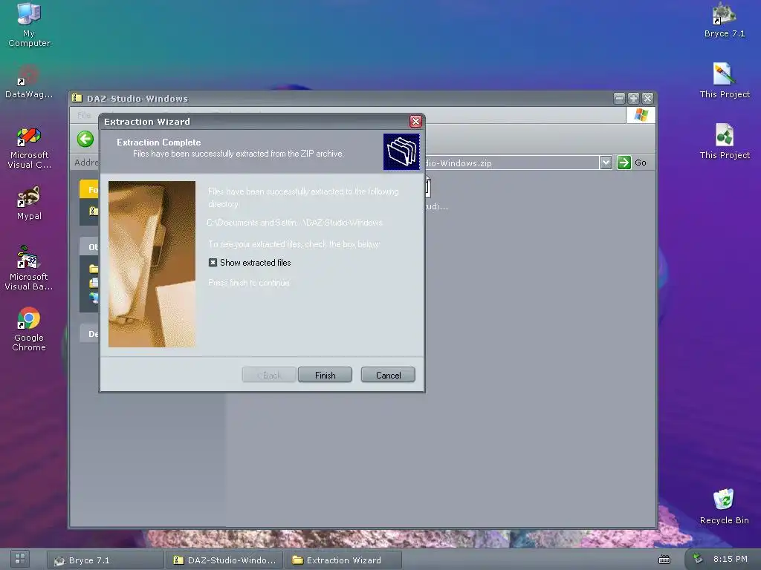
Task: Click the green Back arrow in DAZ-Studio-Windows window
Action: tap(85, 139)
